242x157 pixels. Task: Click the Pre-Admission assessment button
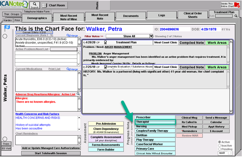click(x=106, y=123)
